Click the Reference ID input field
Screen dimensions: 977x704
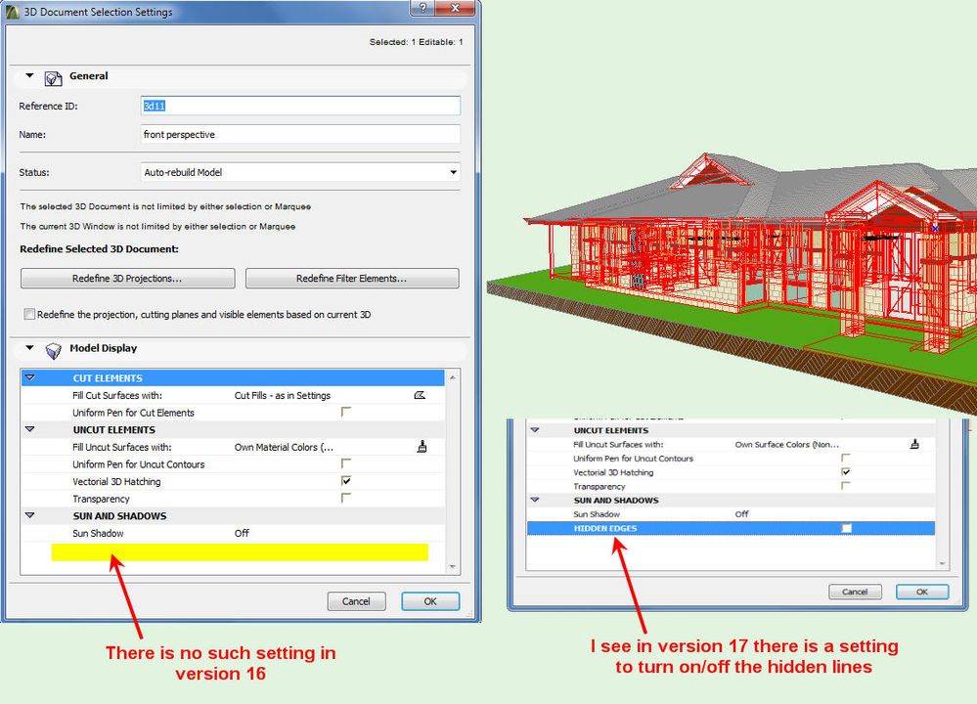pyautogui.click(x=300, y=106)
